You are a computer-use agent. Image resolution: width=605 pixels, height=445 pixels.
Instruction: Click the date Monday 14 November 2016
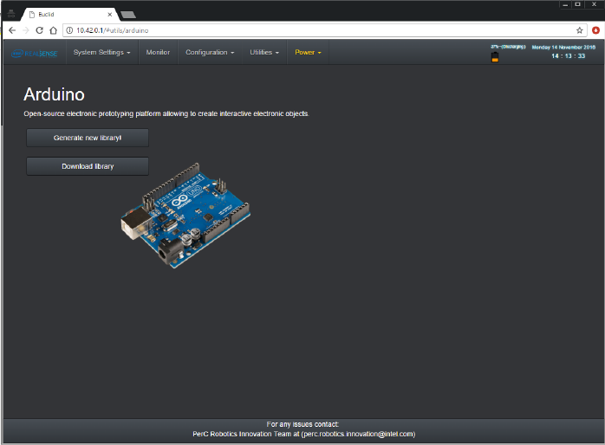[x=563, y=48]
